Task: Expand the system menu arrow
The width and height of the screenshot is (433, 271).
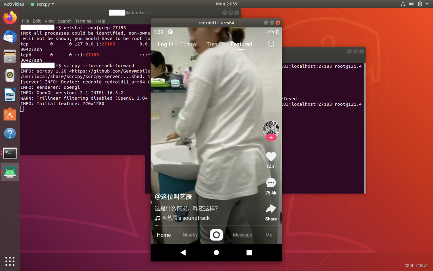Action: click(x=428, y=4)
